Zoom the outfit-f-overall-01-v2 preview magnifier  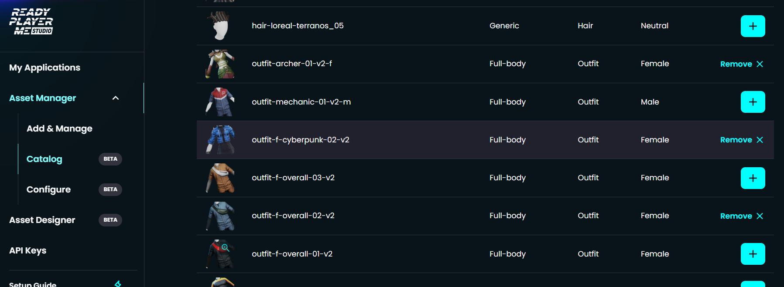(225, 248)
